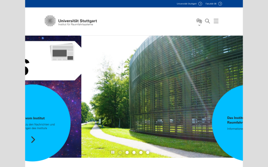The image size is (268, 167).
Task: Open the hamburger main menu
Action: (x=216, y=21)
